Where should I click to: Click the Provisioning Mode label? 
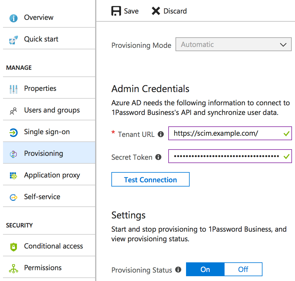(141, 45)
